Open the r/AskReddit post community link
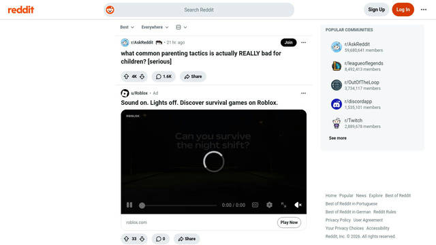 pyautogui.click(x=142, y=42)
